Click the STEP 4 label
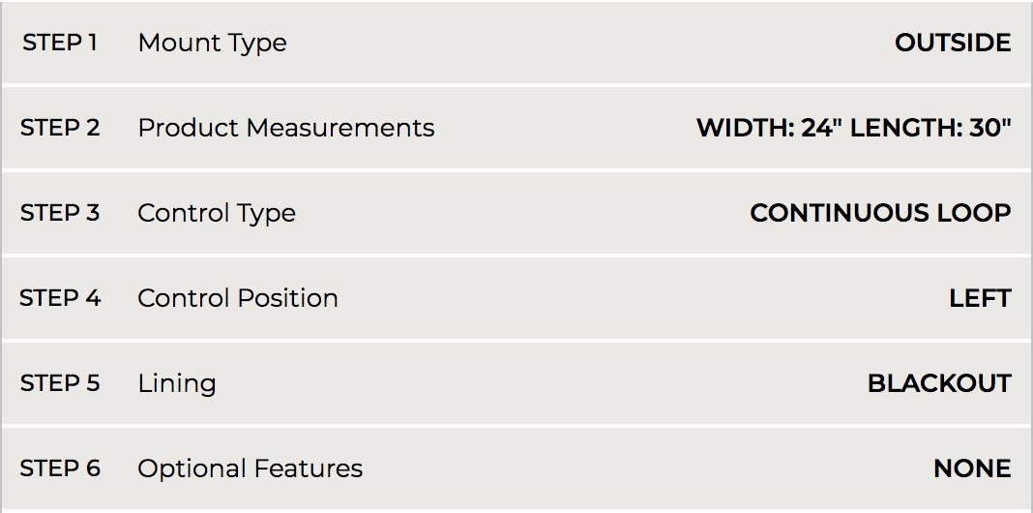The height and width of the screenshot is (513, 1033). click(x=60, y=298)
